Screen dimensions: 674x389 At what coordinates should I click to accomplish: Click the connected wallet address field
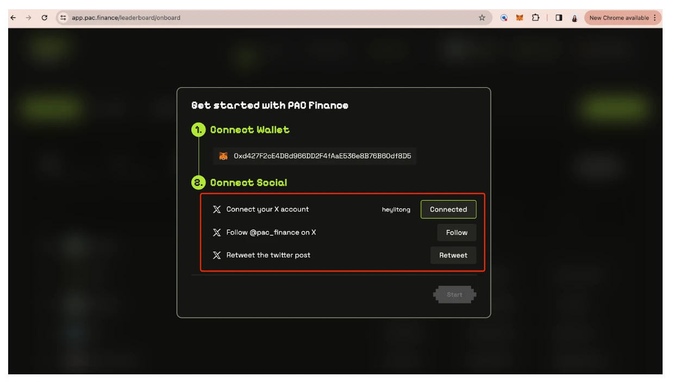coord(322,156)
